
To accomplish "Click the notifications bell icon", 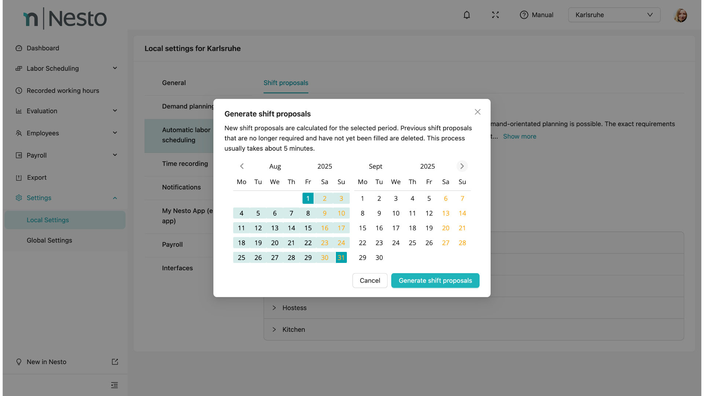I will pyautogui.click(x=466, y=15).
